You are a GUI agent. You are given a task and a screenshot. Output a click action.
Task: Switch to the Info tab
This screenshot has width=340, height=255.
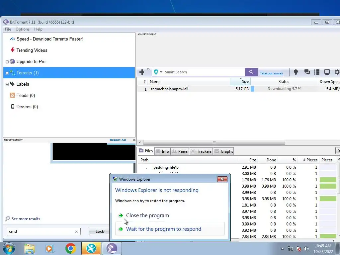(162, 151)
